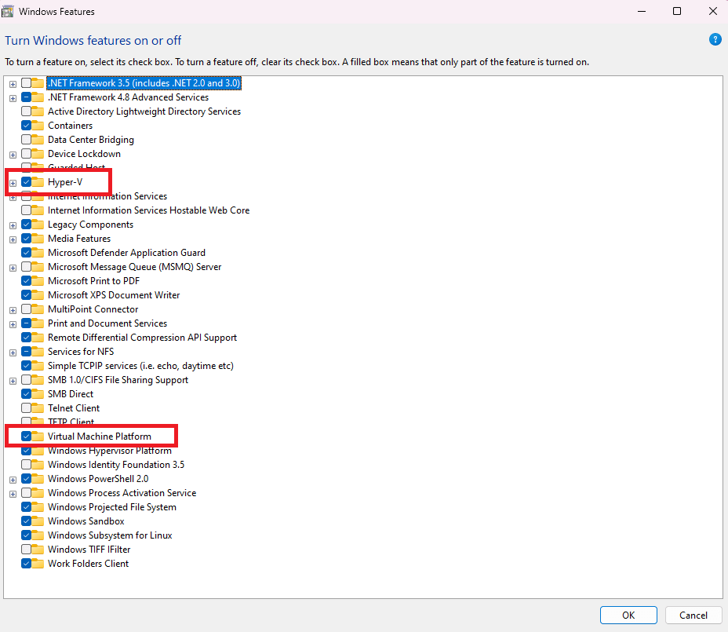The width and height of the screenshot is (728, 632).
Task: Select Remote Differential Compression API Support
Action: (142, 338)
